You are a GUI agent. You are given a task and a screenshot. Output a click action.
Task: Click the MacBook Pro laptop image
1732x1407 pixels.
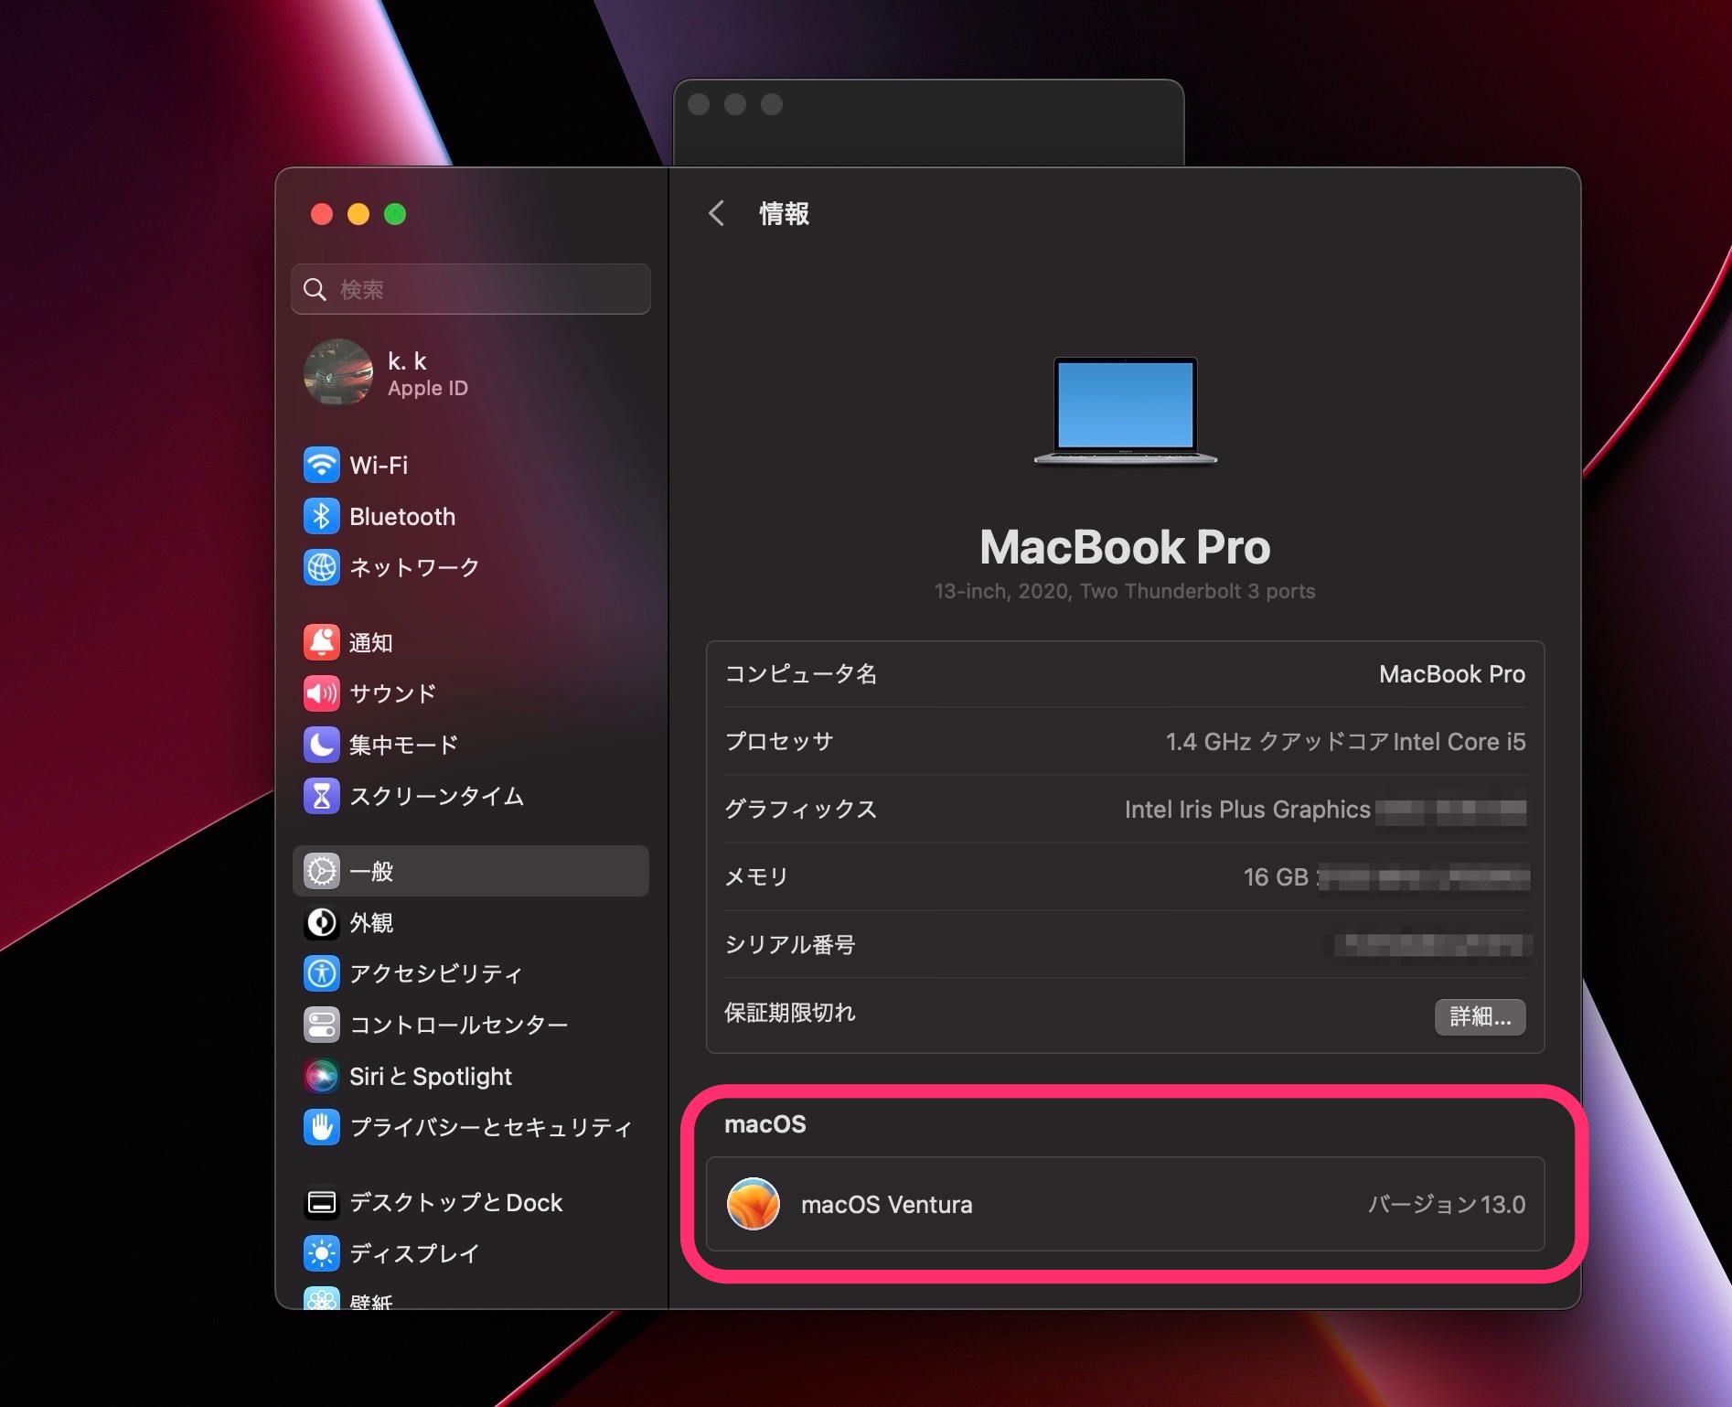(1125, 411)
